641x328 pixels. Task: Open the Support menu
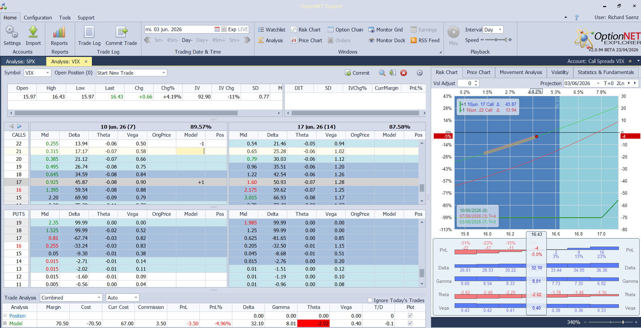(x=86, y=18)
